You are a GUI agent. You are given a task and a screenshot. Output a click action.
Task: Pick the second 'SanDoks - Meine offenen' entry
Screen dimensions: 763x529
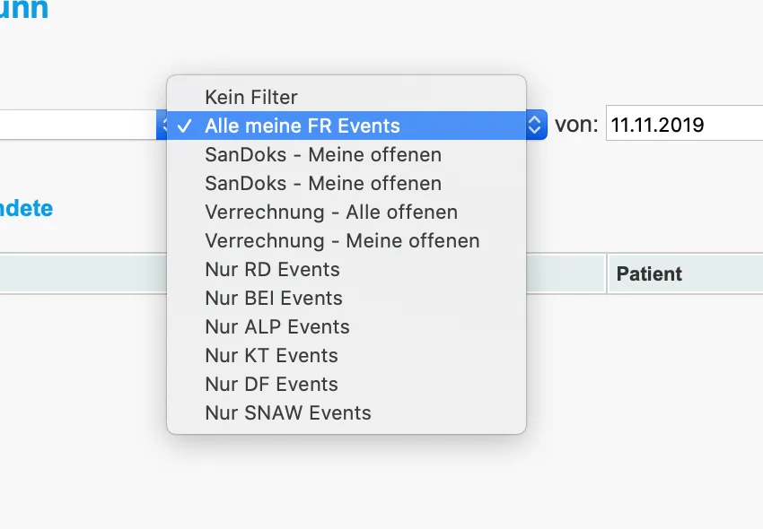(x=322, y=183)
